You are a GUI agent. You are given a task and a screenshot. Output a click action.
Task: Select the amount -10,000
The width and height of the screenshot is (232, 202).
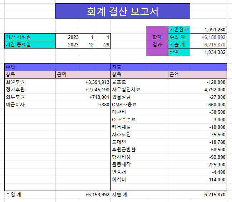(197, 127)
